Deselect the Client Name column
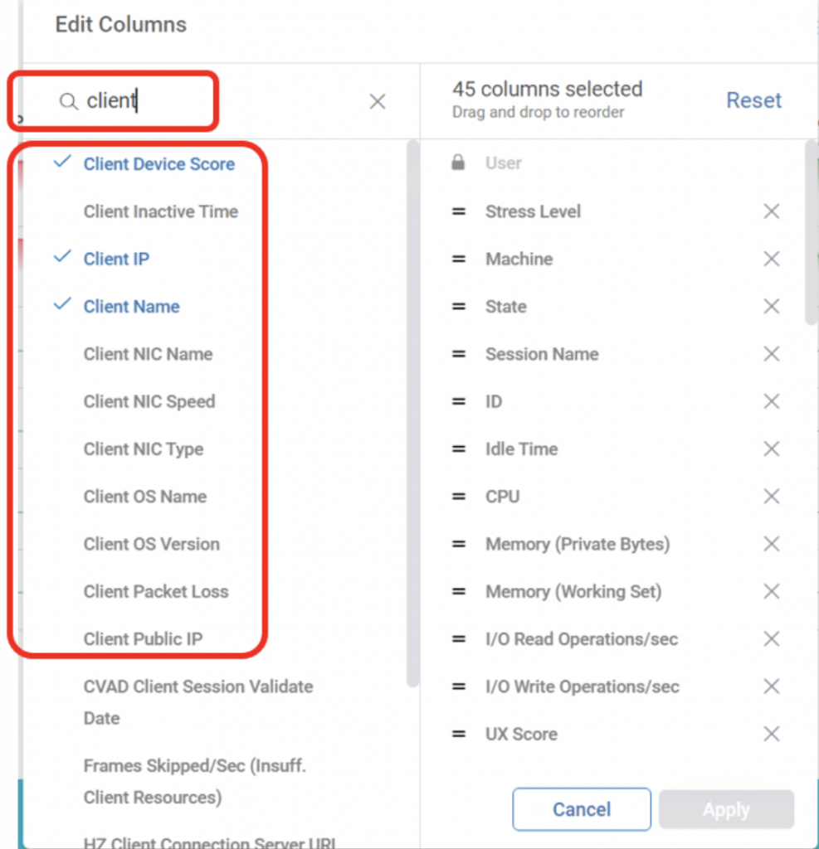Image resolution: width=819 pixels, height=849 pixels. (131, 307)
